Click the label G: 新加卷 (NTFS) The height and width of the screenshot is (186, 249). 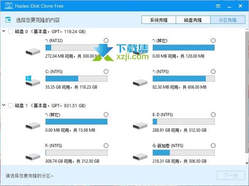(168, 145)
